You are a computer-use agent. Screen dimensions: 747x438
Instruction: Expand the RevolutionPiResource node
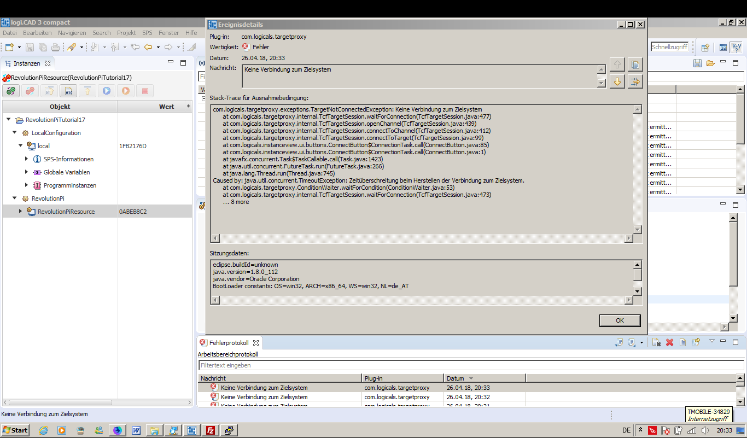(21, 212)
